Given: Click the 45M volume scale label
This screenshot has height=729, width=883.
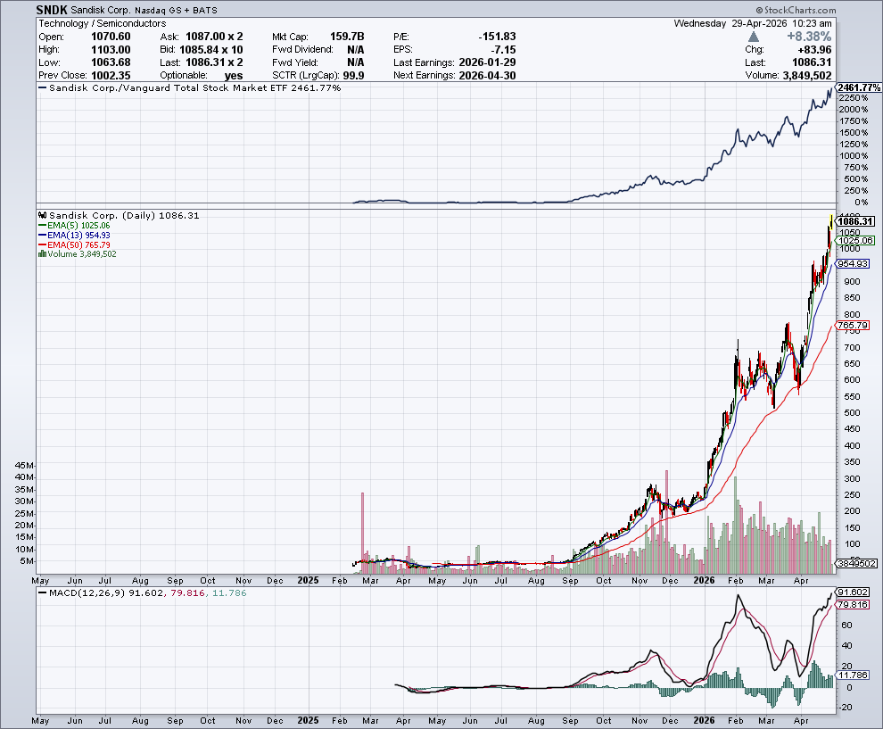Looking at the screenshot, I should tap(24, 466).
